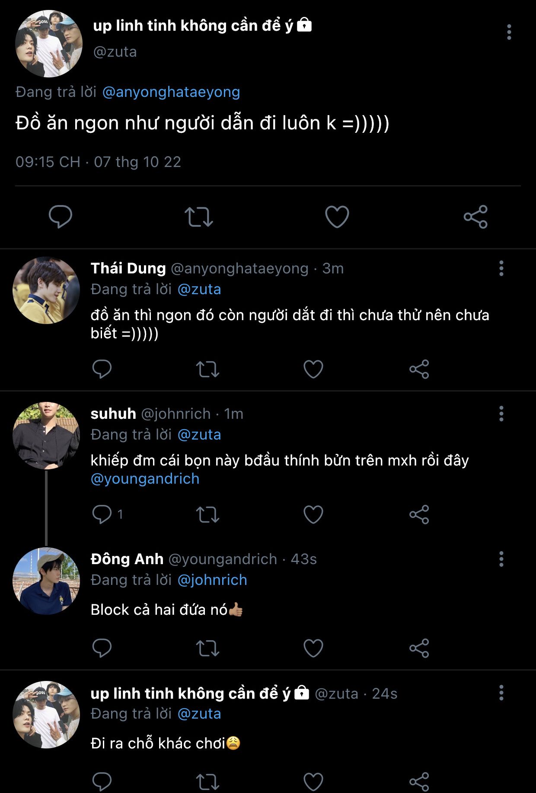The width and height of the screenshot is (536, 793).
Task: Share Đông Anh's reply
Action: pos(419,648)
